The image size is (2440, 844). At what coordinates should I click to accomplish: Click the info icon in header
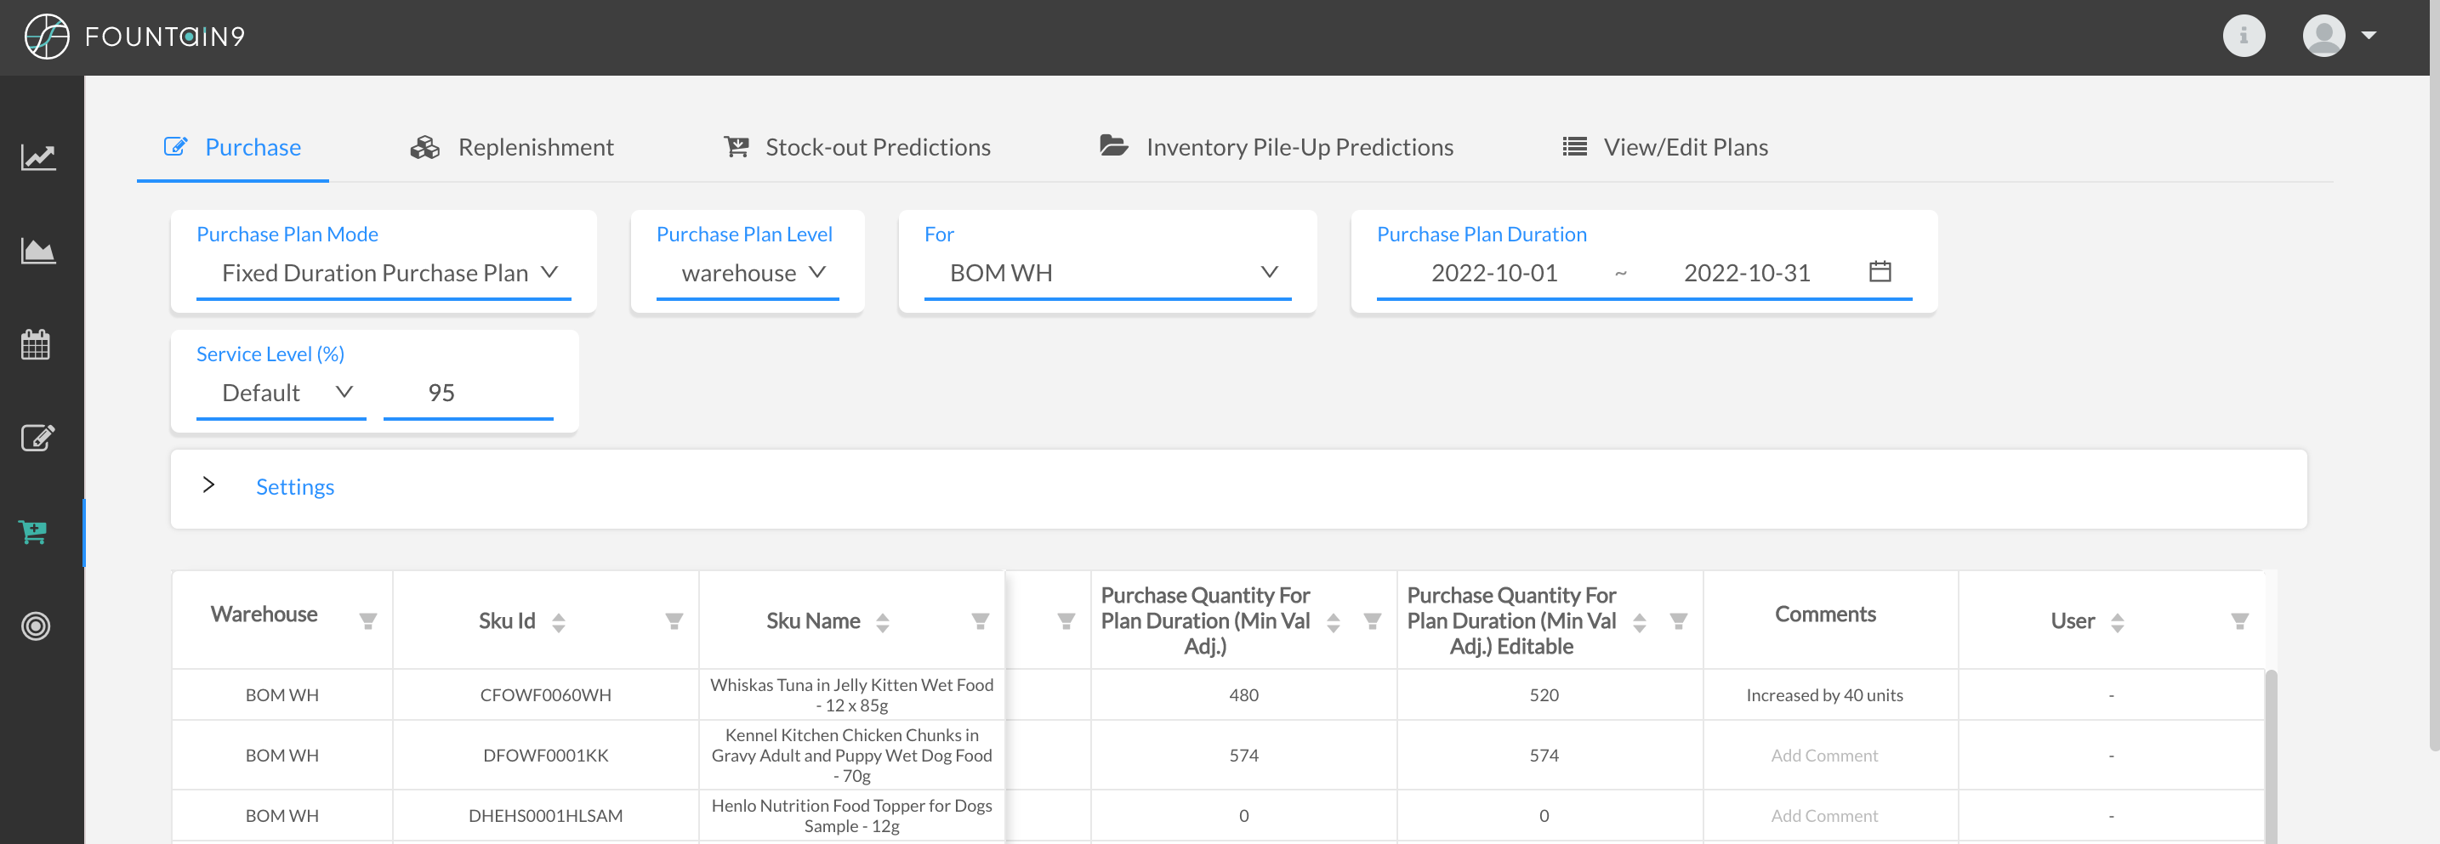pyautogui.click(x=2243, y=36)
